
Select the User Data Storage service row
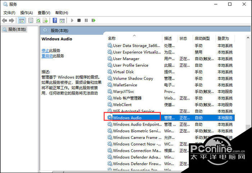pyautogui.click(x=171, y=46)
